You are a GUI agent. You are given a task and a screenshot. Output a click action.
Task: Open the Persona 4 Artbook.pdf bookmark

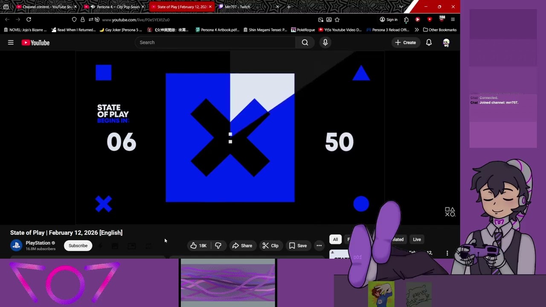coord(217,30)
